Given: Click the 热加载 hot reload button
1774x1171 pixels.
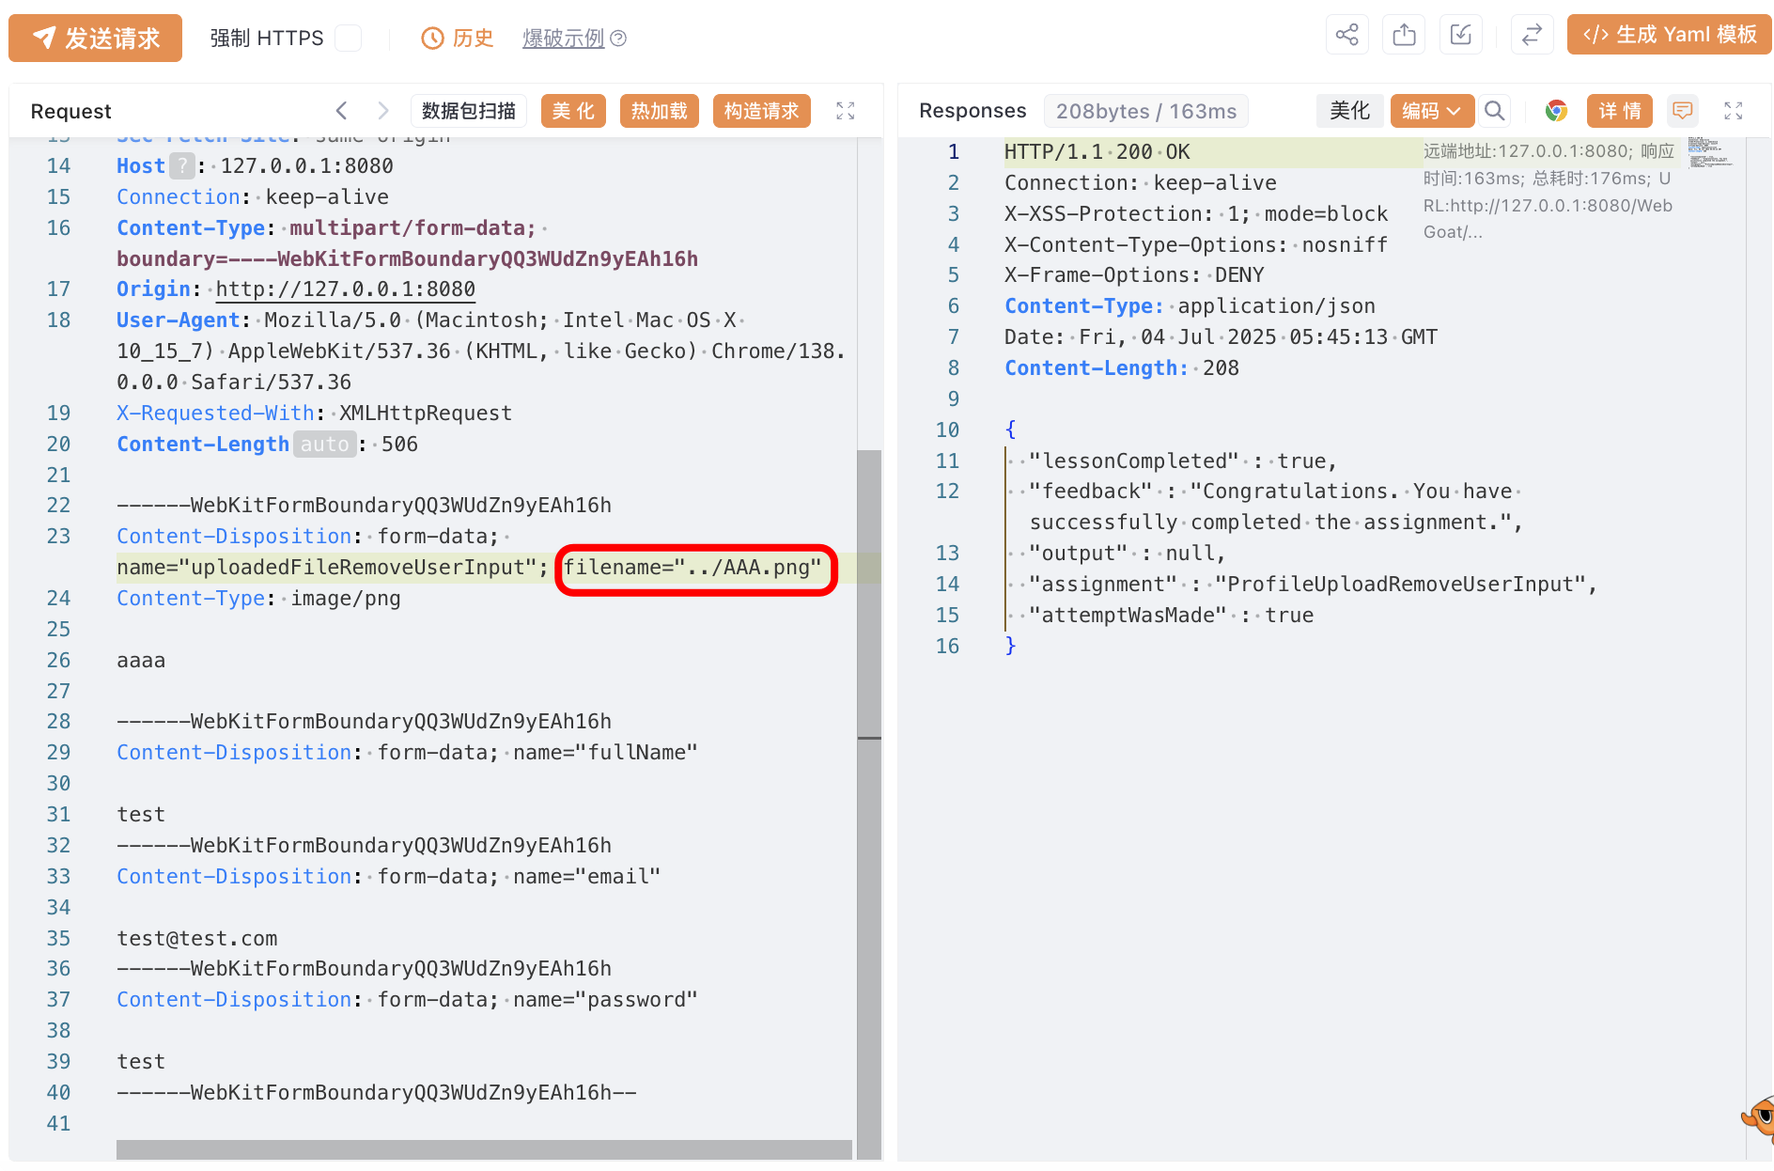Looking at the screenshot, I should point(659,111).
